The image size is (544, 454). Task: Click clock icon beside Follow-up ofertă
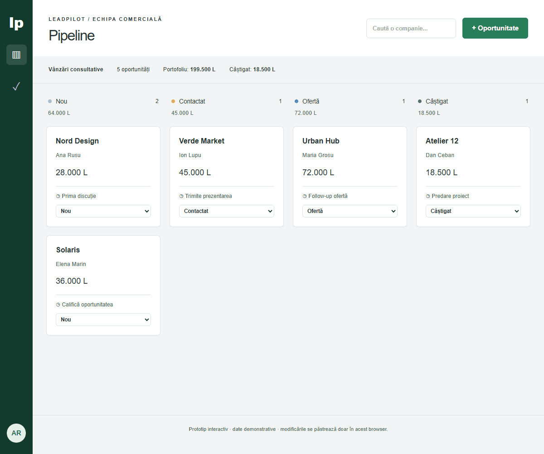pos(305,197)
